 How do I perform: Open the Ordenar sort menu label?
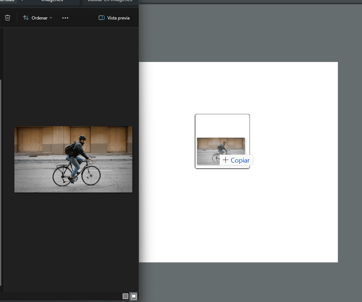39,18
